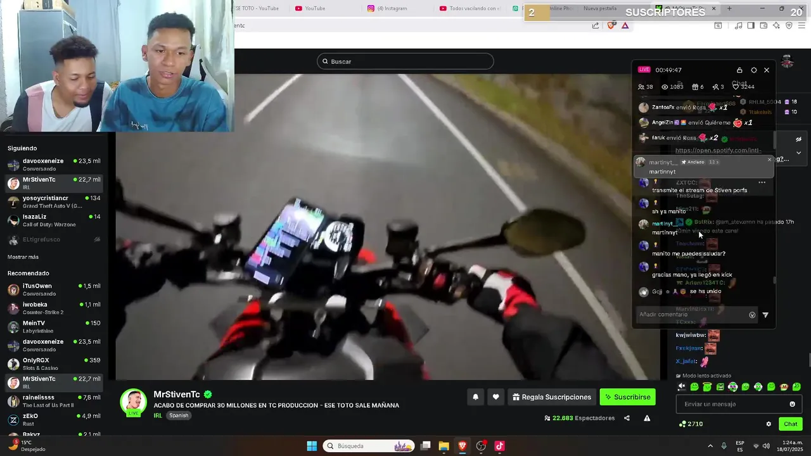The image size is (811, 456).
Task: Switch to the Nueva pestaña tab
Action: 599,8
